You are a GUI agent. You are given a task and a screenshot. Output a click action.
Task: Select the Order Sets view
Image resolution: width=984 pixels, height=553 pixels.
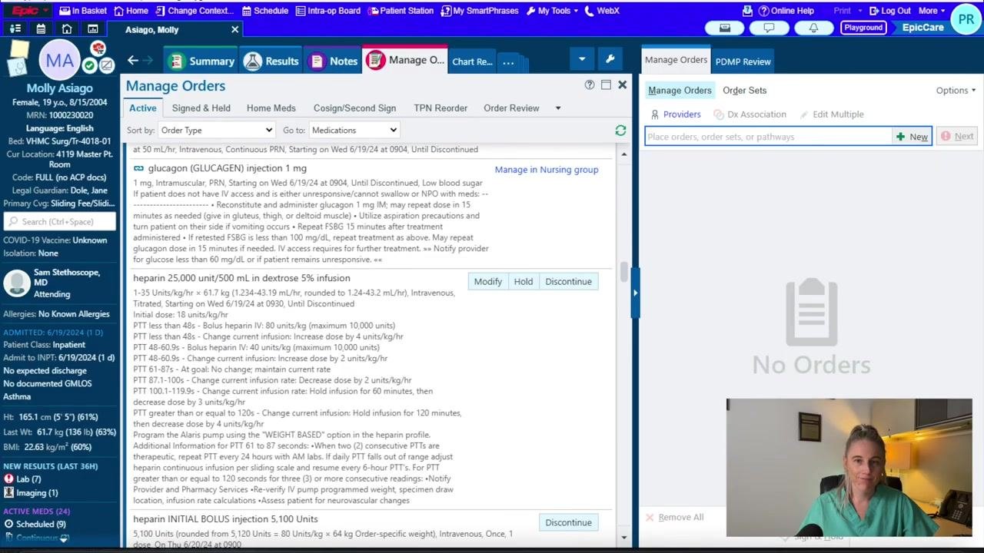coord(744,91)
